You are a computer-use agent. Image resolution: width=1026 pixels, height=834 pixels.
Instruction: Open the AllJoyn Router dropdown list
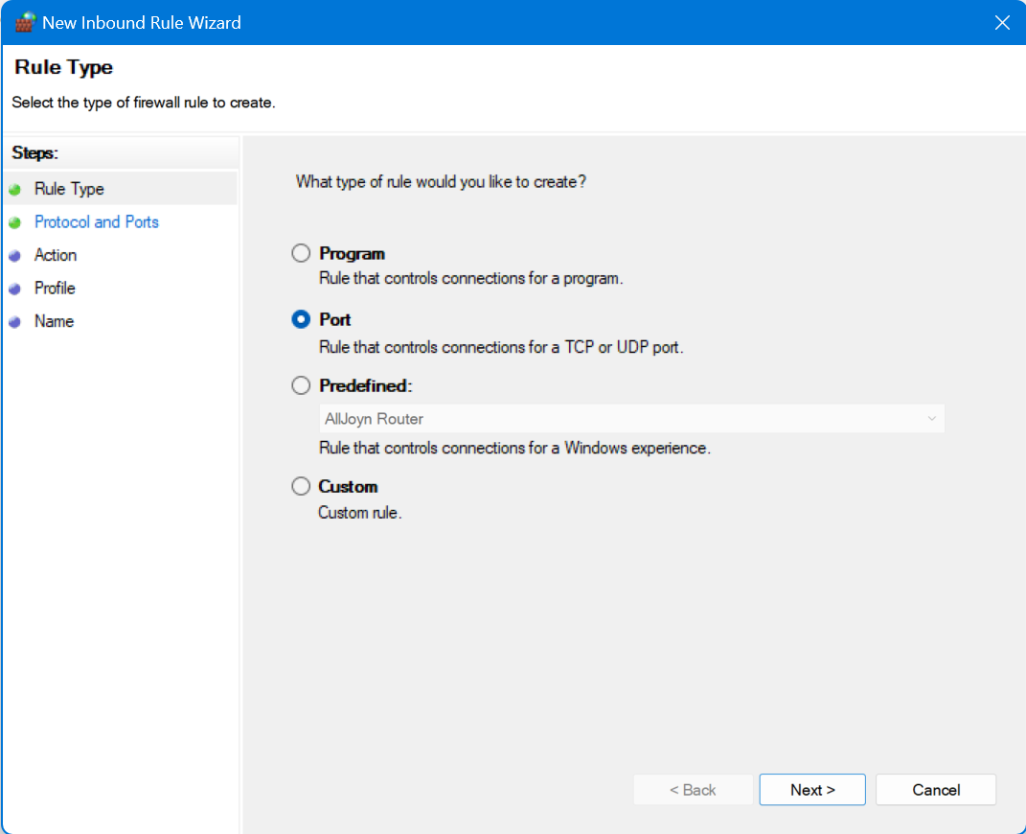(630, 419)
